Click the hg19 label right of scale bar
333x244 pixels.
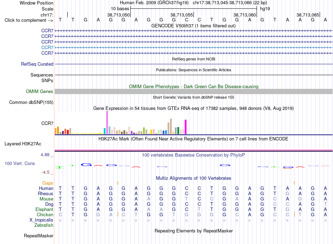tap(265, 9)
